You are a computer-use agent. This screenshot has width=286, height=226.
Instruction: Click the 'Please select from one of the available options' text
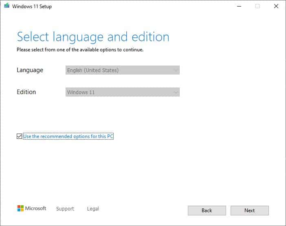[x=80, y=50]
